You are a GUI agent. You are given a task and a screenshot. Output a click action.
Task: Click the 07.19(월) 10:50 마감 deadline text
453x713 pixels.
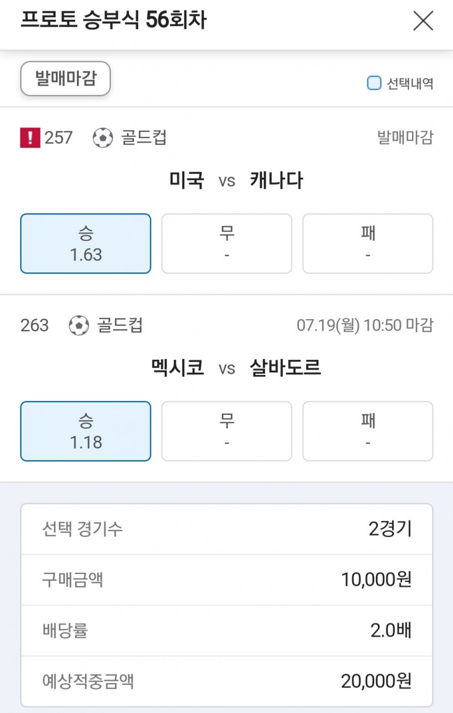coord(365,325)
